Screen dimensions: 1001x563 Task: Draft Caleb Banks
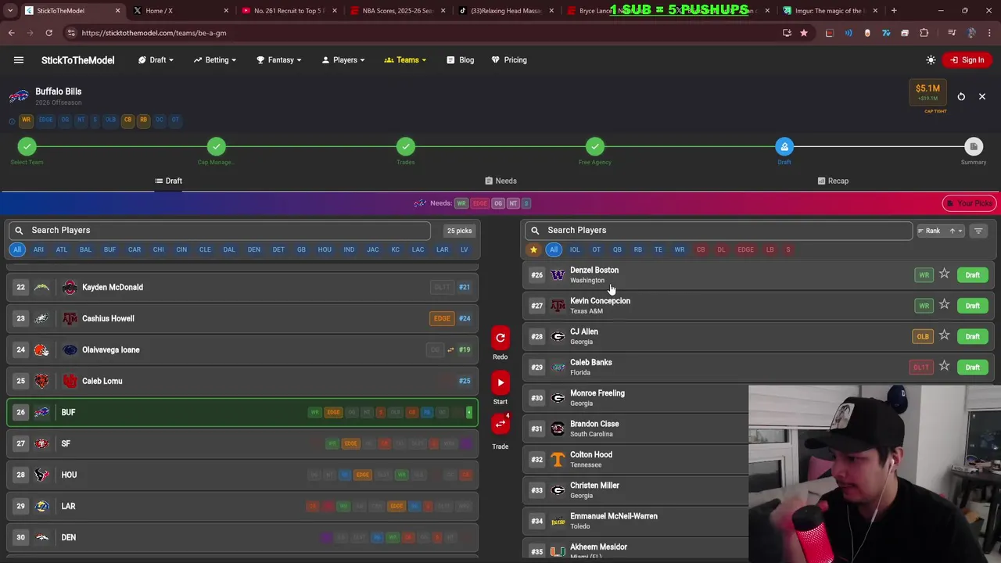coord(972,367)
